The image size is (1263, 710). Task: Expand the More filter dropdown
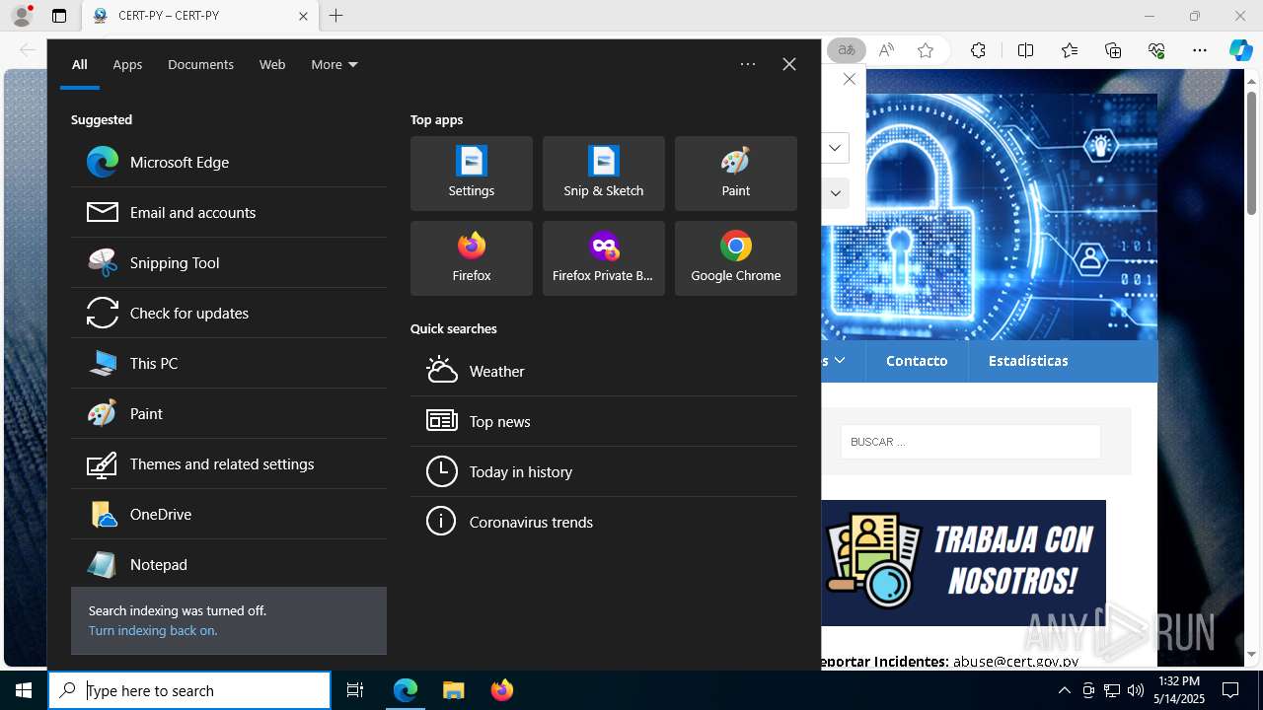pos(334,64)
